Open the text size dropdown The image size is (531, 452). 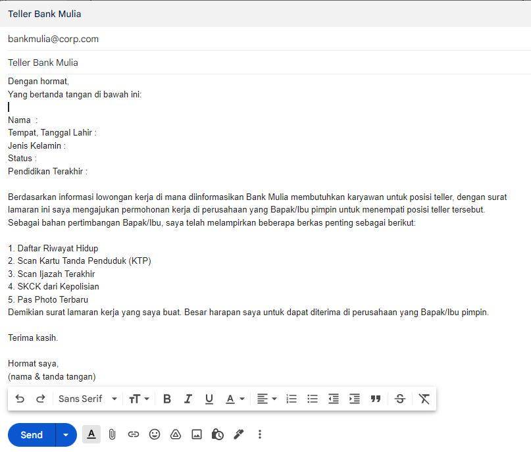click(139, 399)
